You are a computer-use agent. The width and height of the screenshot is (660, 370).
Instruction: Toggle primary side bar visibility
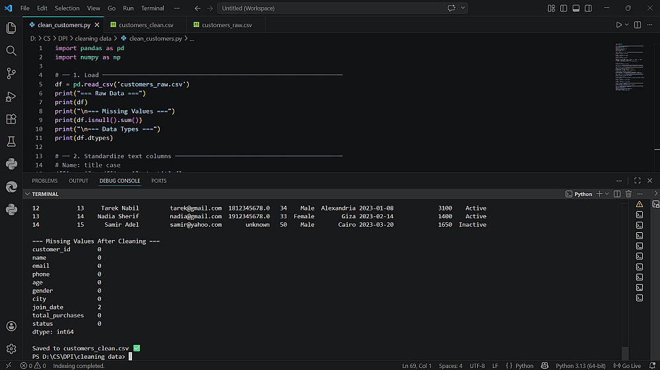coord(564,9)
